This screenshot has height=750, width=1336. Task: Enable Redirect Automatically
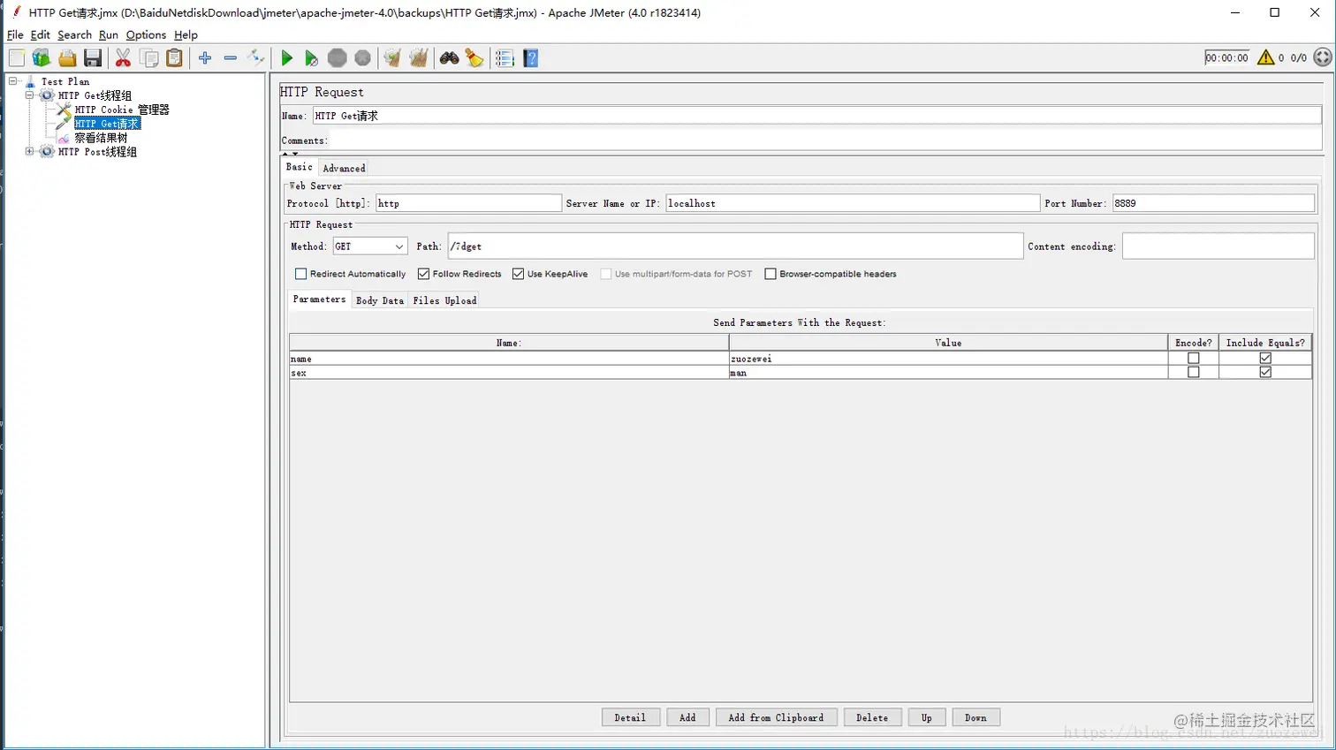coord(300,274)
